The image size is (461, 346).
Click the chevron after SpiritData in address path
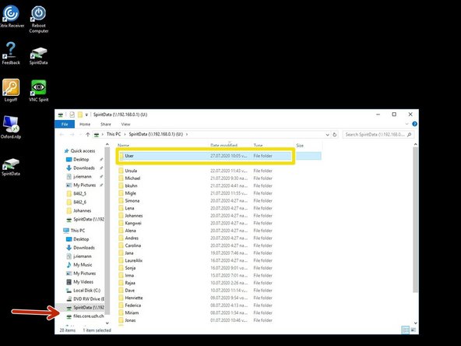(187, 135)
